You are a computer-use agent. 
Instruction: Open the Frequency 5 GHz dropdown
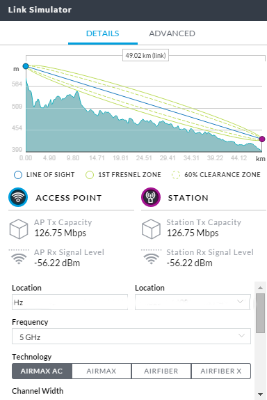coord(131,336)
